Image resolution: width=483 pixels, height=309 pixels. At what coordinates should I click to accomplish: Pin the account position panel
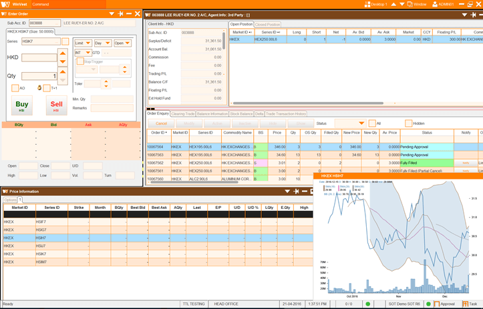(x=473, y=14)
